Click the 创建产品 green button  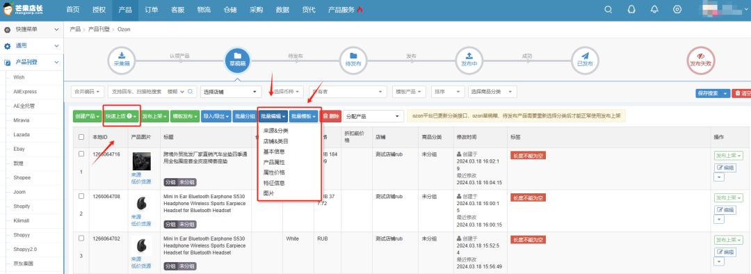point(87,116)
